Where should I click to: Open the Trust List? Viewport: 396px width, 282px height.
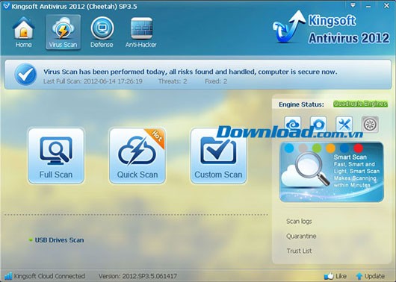click(x=299, y=251)
